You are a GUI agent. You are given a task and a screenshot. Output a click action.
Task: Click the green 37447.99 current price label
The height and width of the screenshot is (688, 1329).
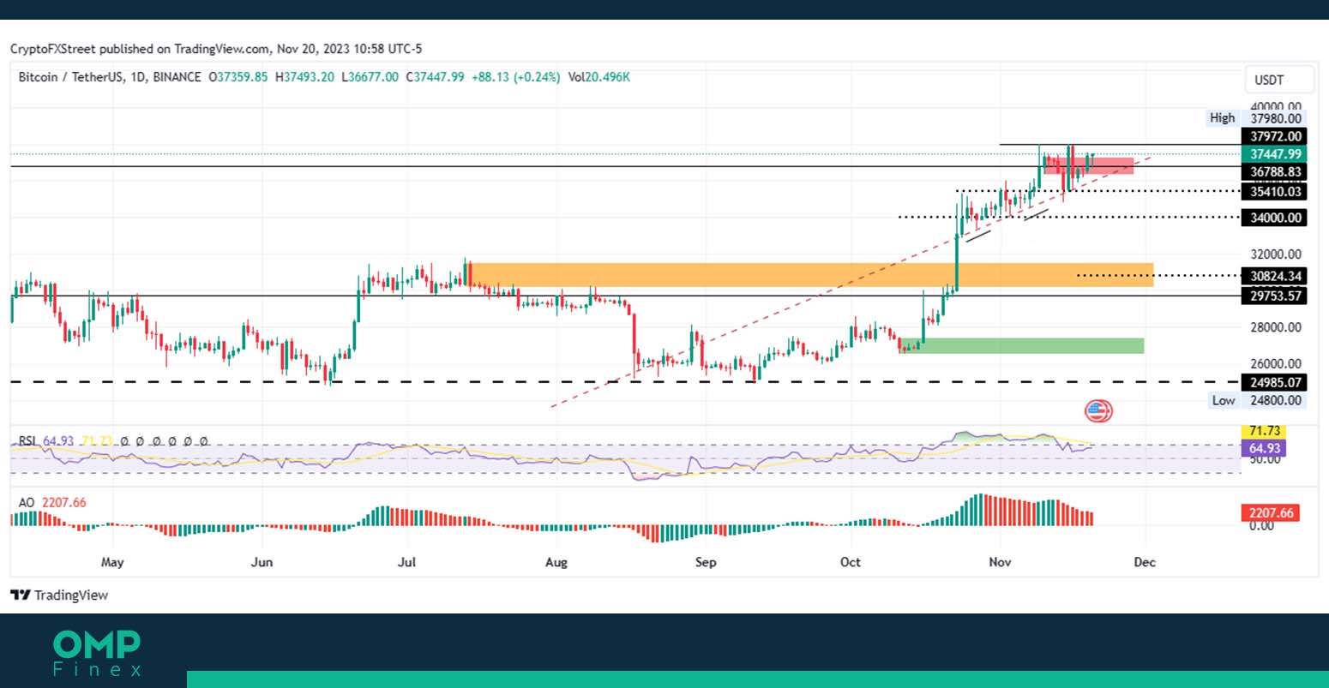[1274, 154]
